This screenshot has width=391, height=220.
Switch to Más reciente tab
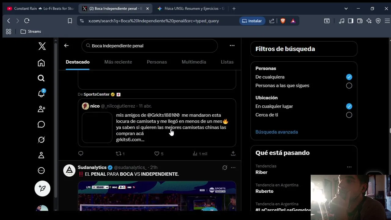(118, 62)
